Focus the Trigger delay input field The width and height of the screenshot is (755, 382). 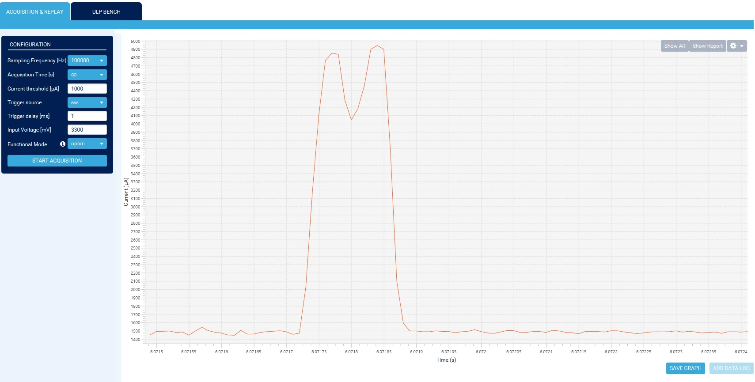[x=87, y=116]
